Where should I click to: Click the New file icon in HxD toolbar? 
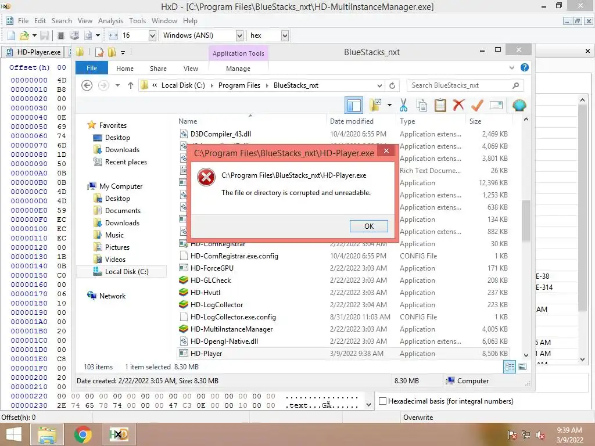[12, 35]
